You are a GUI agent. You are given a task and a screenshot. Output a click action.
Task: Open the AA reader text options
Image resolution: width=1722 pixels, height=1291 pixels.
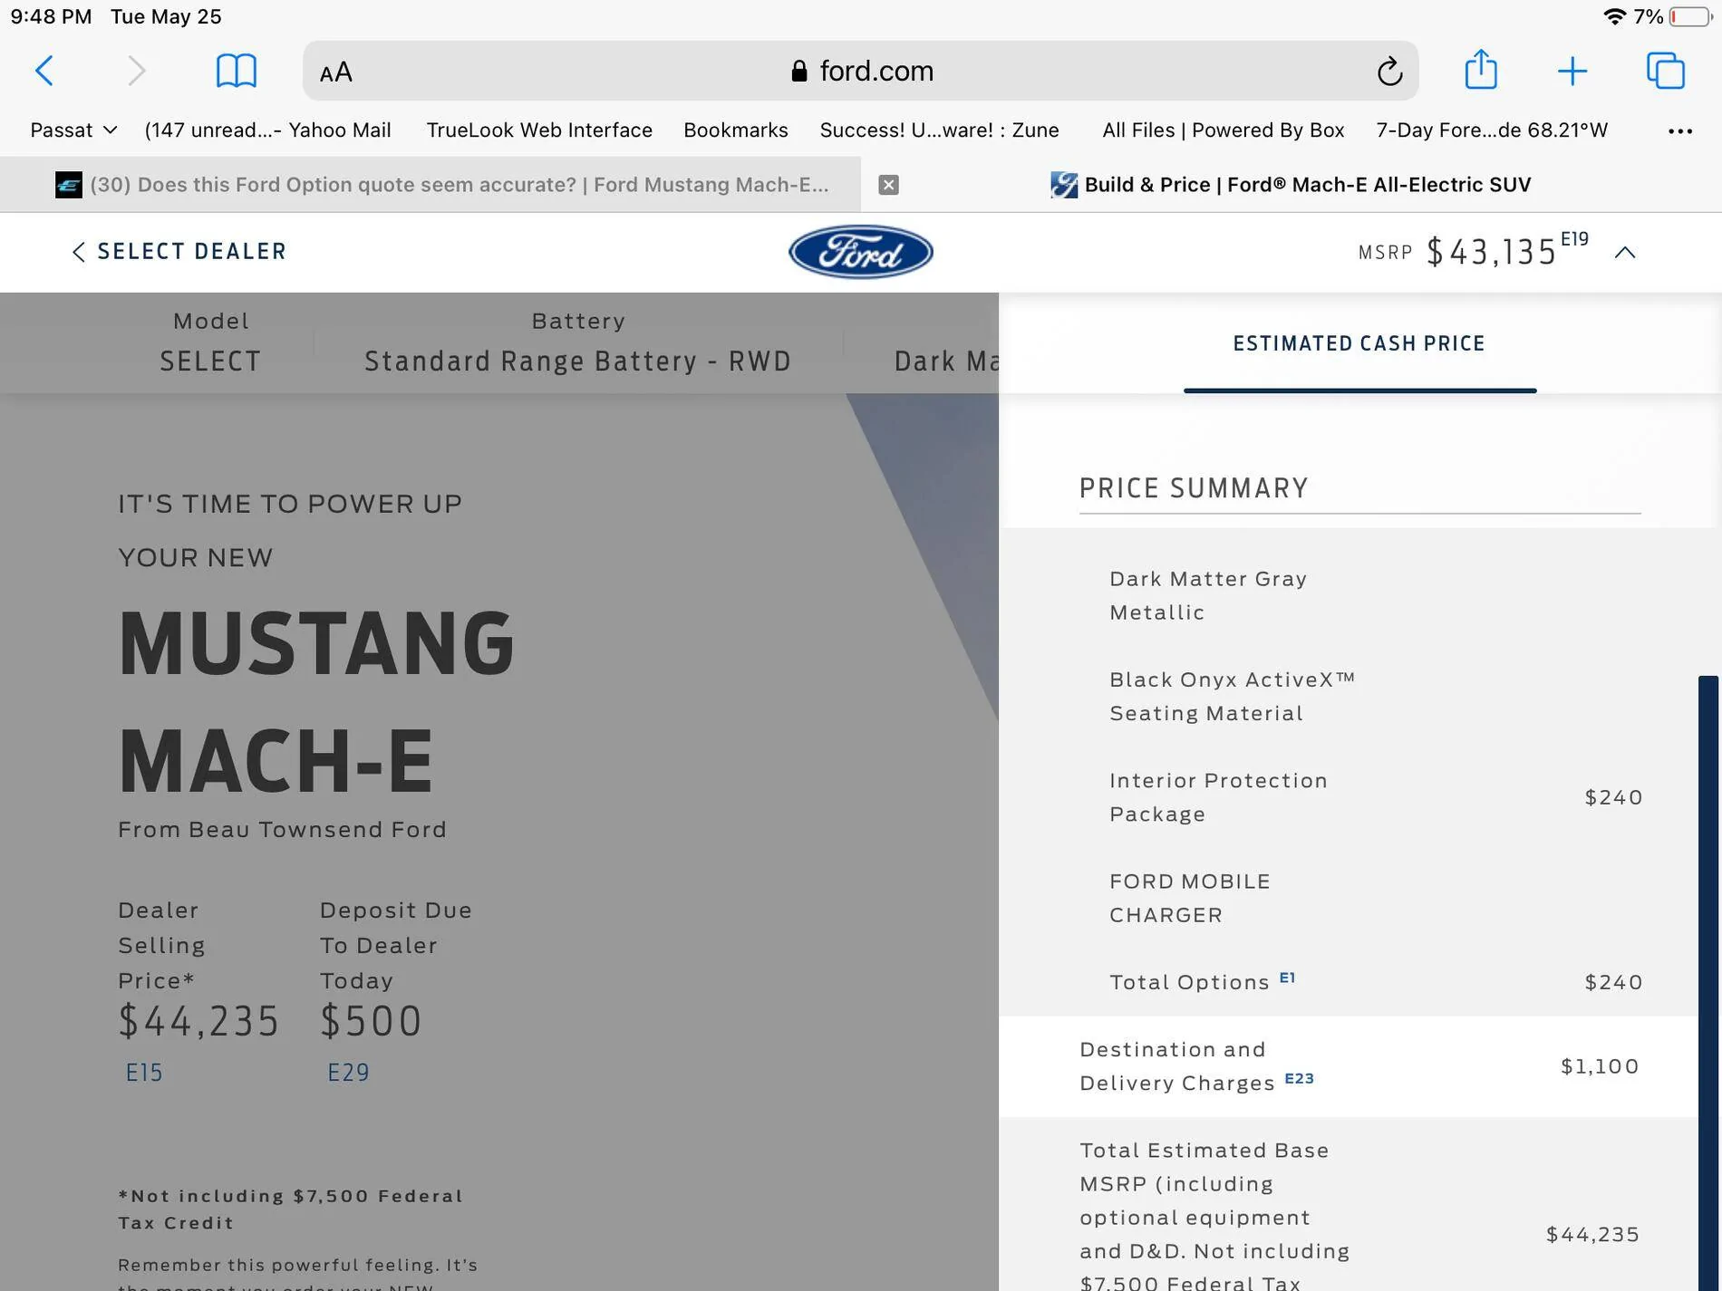pyautogui.click(x=335, y=72)
